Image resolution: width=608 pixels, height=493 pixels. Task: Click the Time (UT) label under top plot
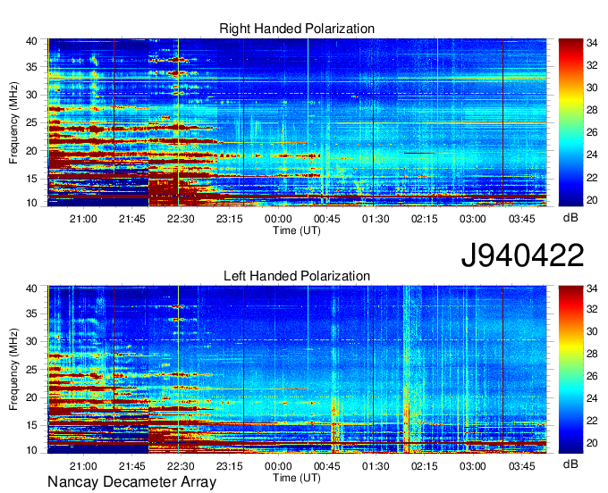point(297,230)
